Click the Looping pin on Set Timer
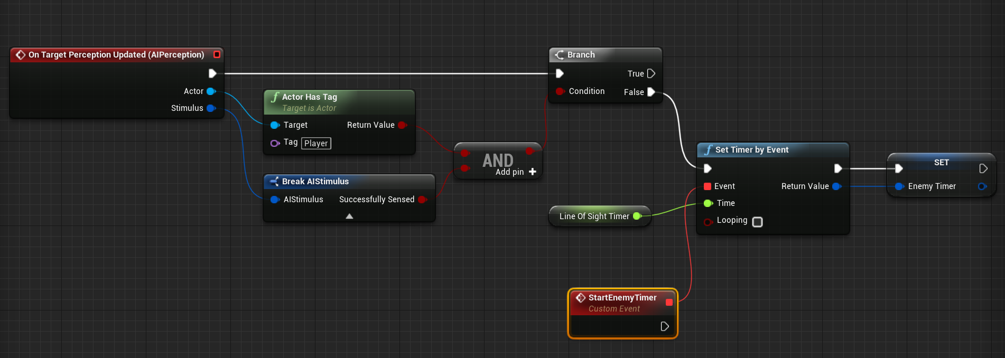 [x=708, y=222]
